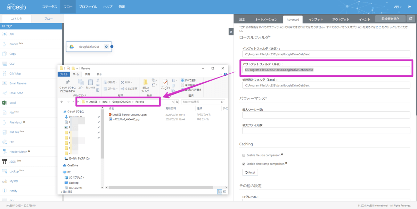417x209 pixels.
Task: Switch to the インプット tab
Action: coord(316,19)
